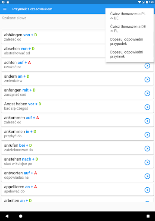Choose Dopasuj odpowiedni przyimek menu item
The width and height of the screenshot is (155, 221).
pyautogui.click(x=130, y=54)
